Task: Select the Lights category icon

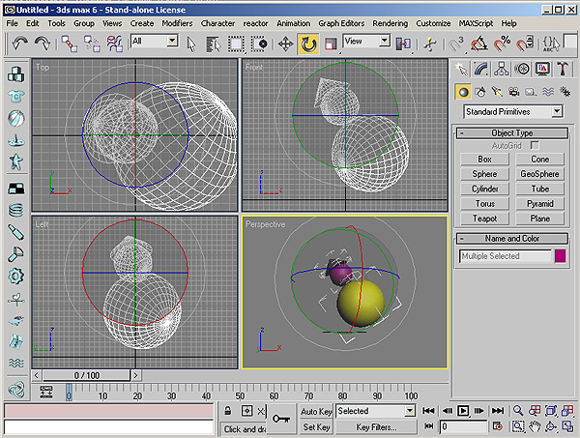Action: [497, 91]
